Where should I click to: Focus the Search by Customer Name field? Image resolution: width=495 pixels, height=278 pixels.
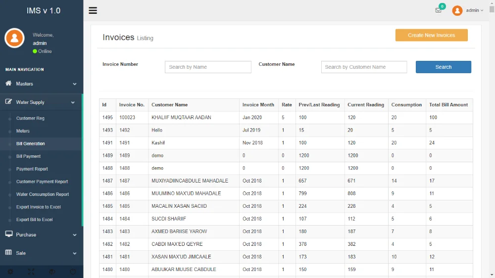364,67
